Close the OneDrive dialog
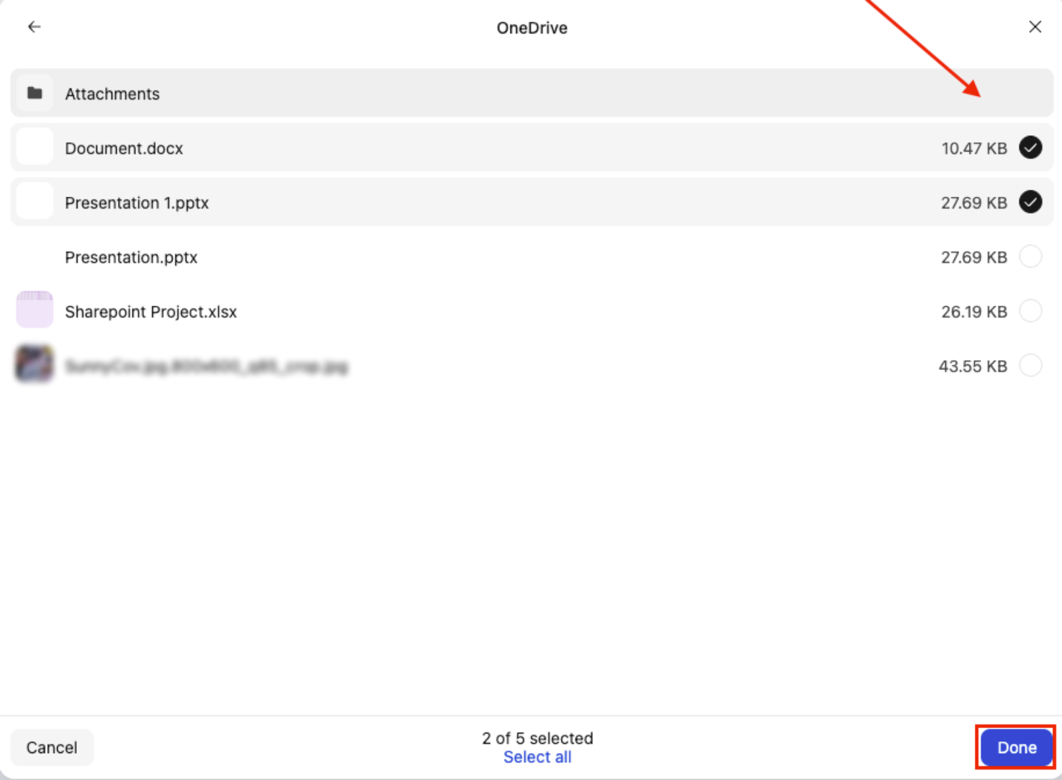This screenshot has width=1062, height=780. 1034,27
